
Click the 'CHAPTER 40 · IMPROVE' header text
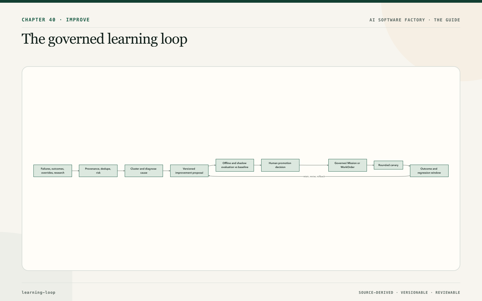(56, 20)
